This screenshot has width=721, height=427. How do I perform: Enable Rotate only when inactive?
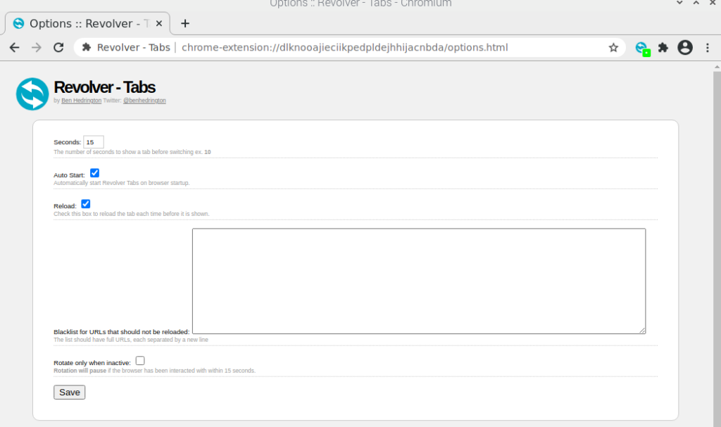(140, 359)
